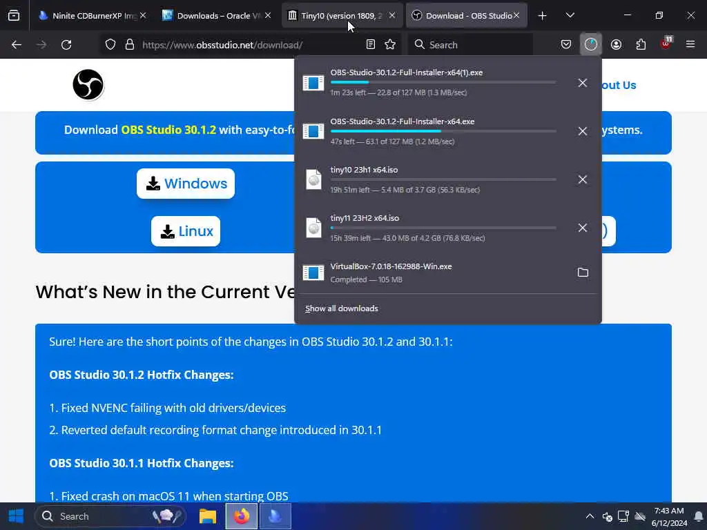Image resolution: width=707 pixels, height=530 pixels.
Task: Cancel OBS-Studio x64(1).exe download
Action: [x=583, y=83]
